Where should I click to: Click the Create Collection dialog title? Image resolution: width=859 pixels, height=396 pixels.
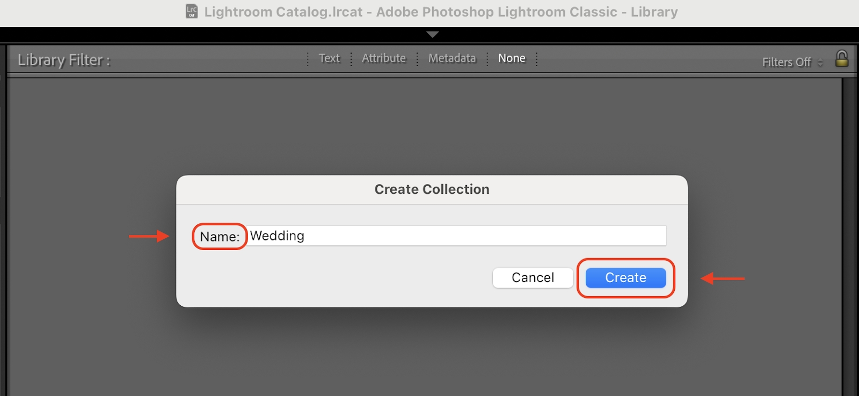tap(432, 189)
